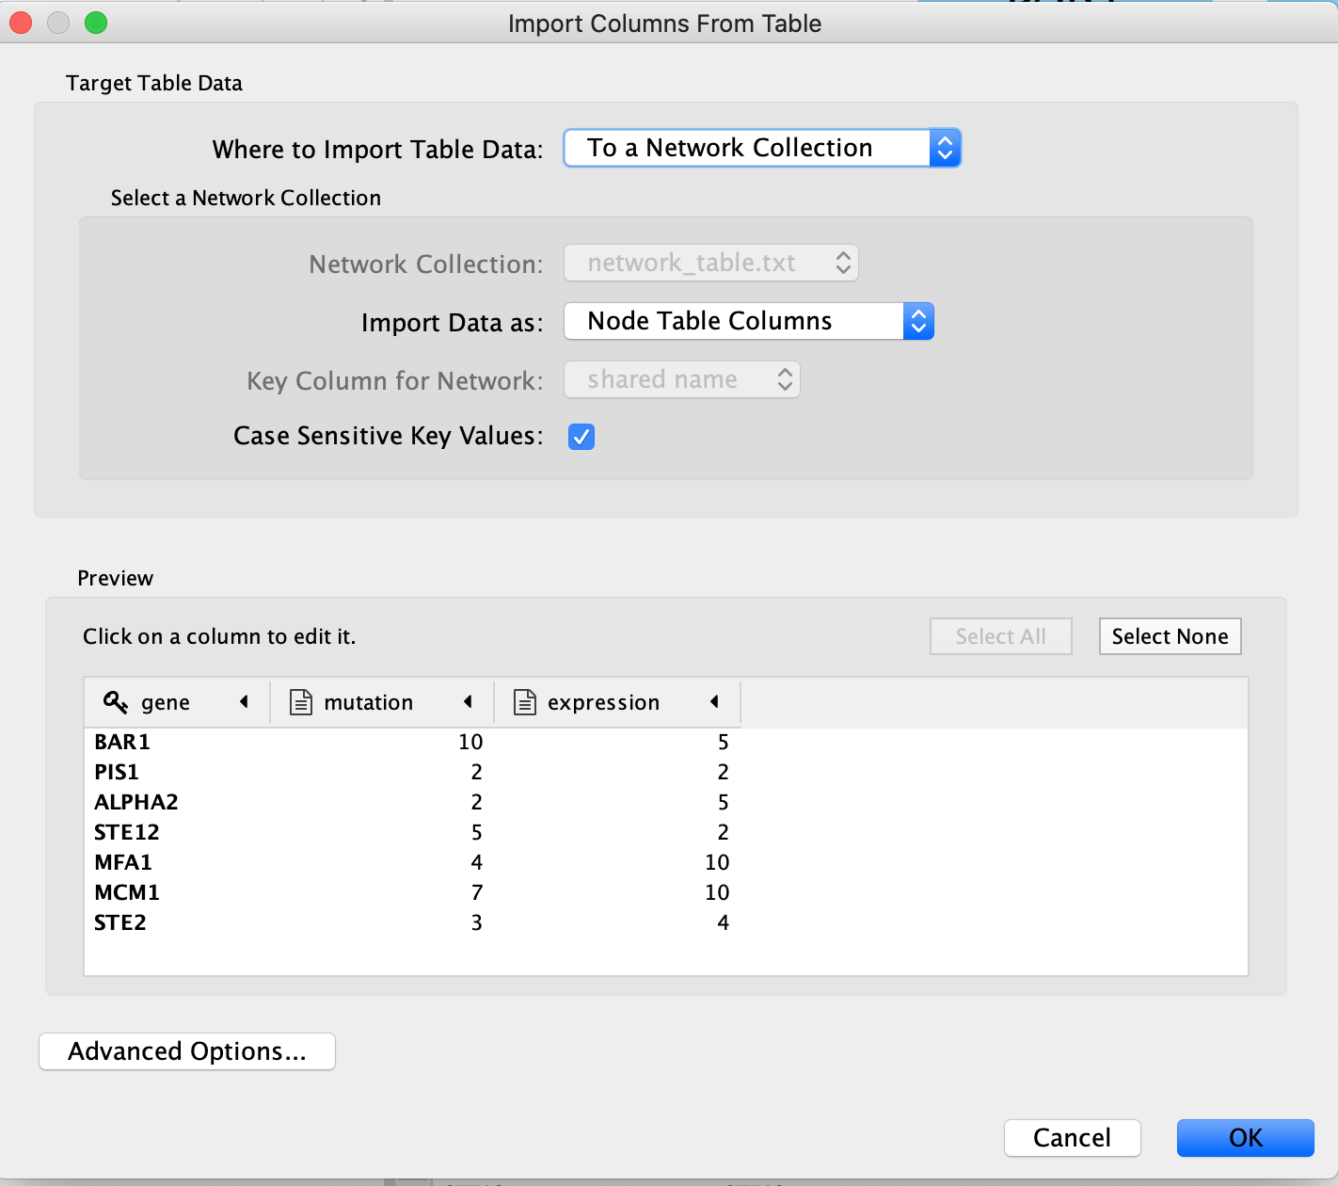Image resolution: width=1338 pixels, height=1186 pixels.
Task: Click the key icon in gene column header
Action: (x=115, y=702)
